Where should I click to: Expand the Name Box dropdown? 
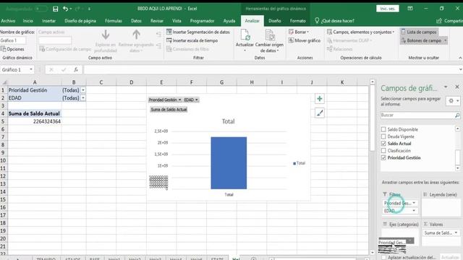click(31, 69)
